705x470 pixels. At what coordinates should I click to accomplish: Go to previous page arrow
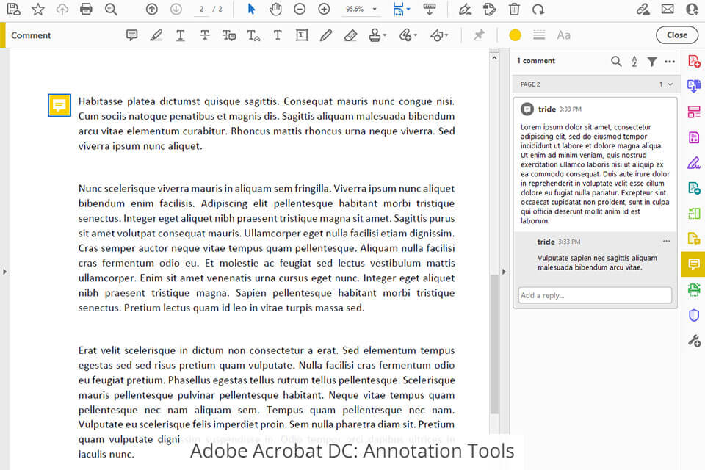pos(152,9)
